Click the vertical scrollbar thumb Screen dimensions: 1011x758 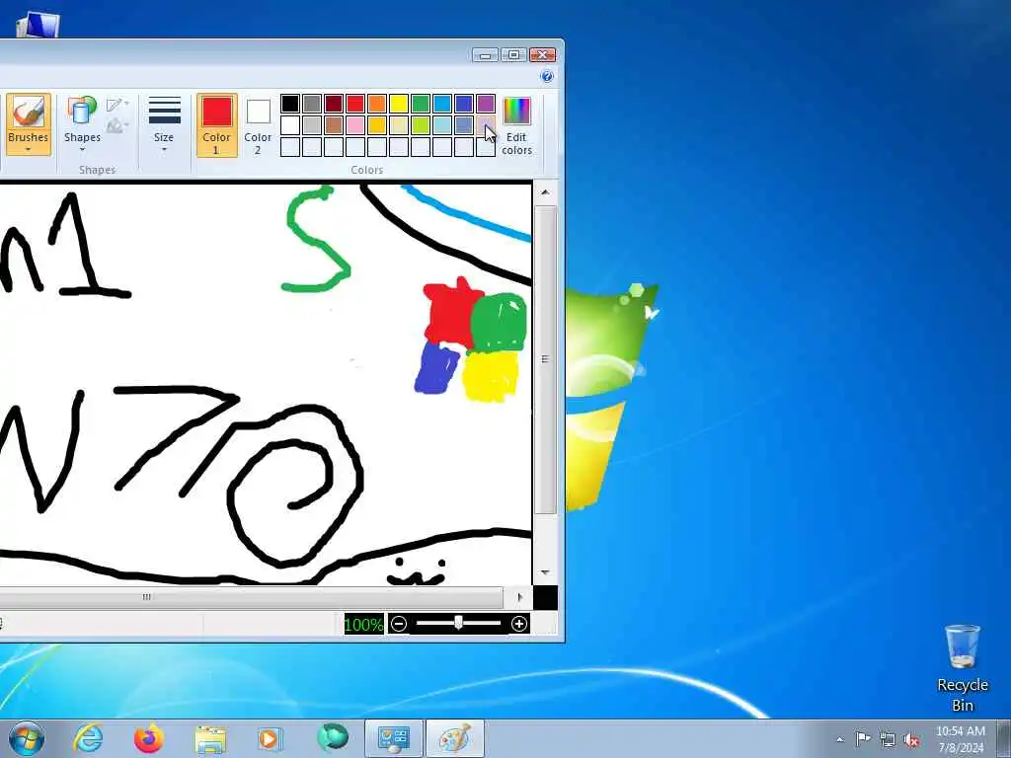point(545,359)
